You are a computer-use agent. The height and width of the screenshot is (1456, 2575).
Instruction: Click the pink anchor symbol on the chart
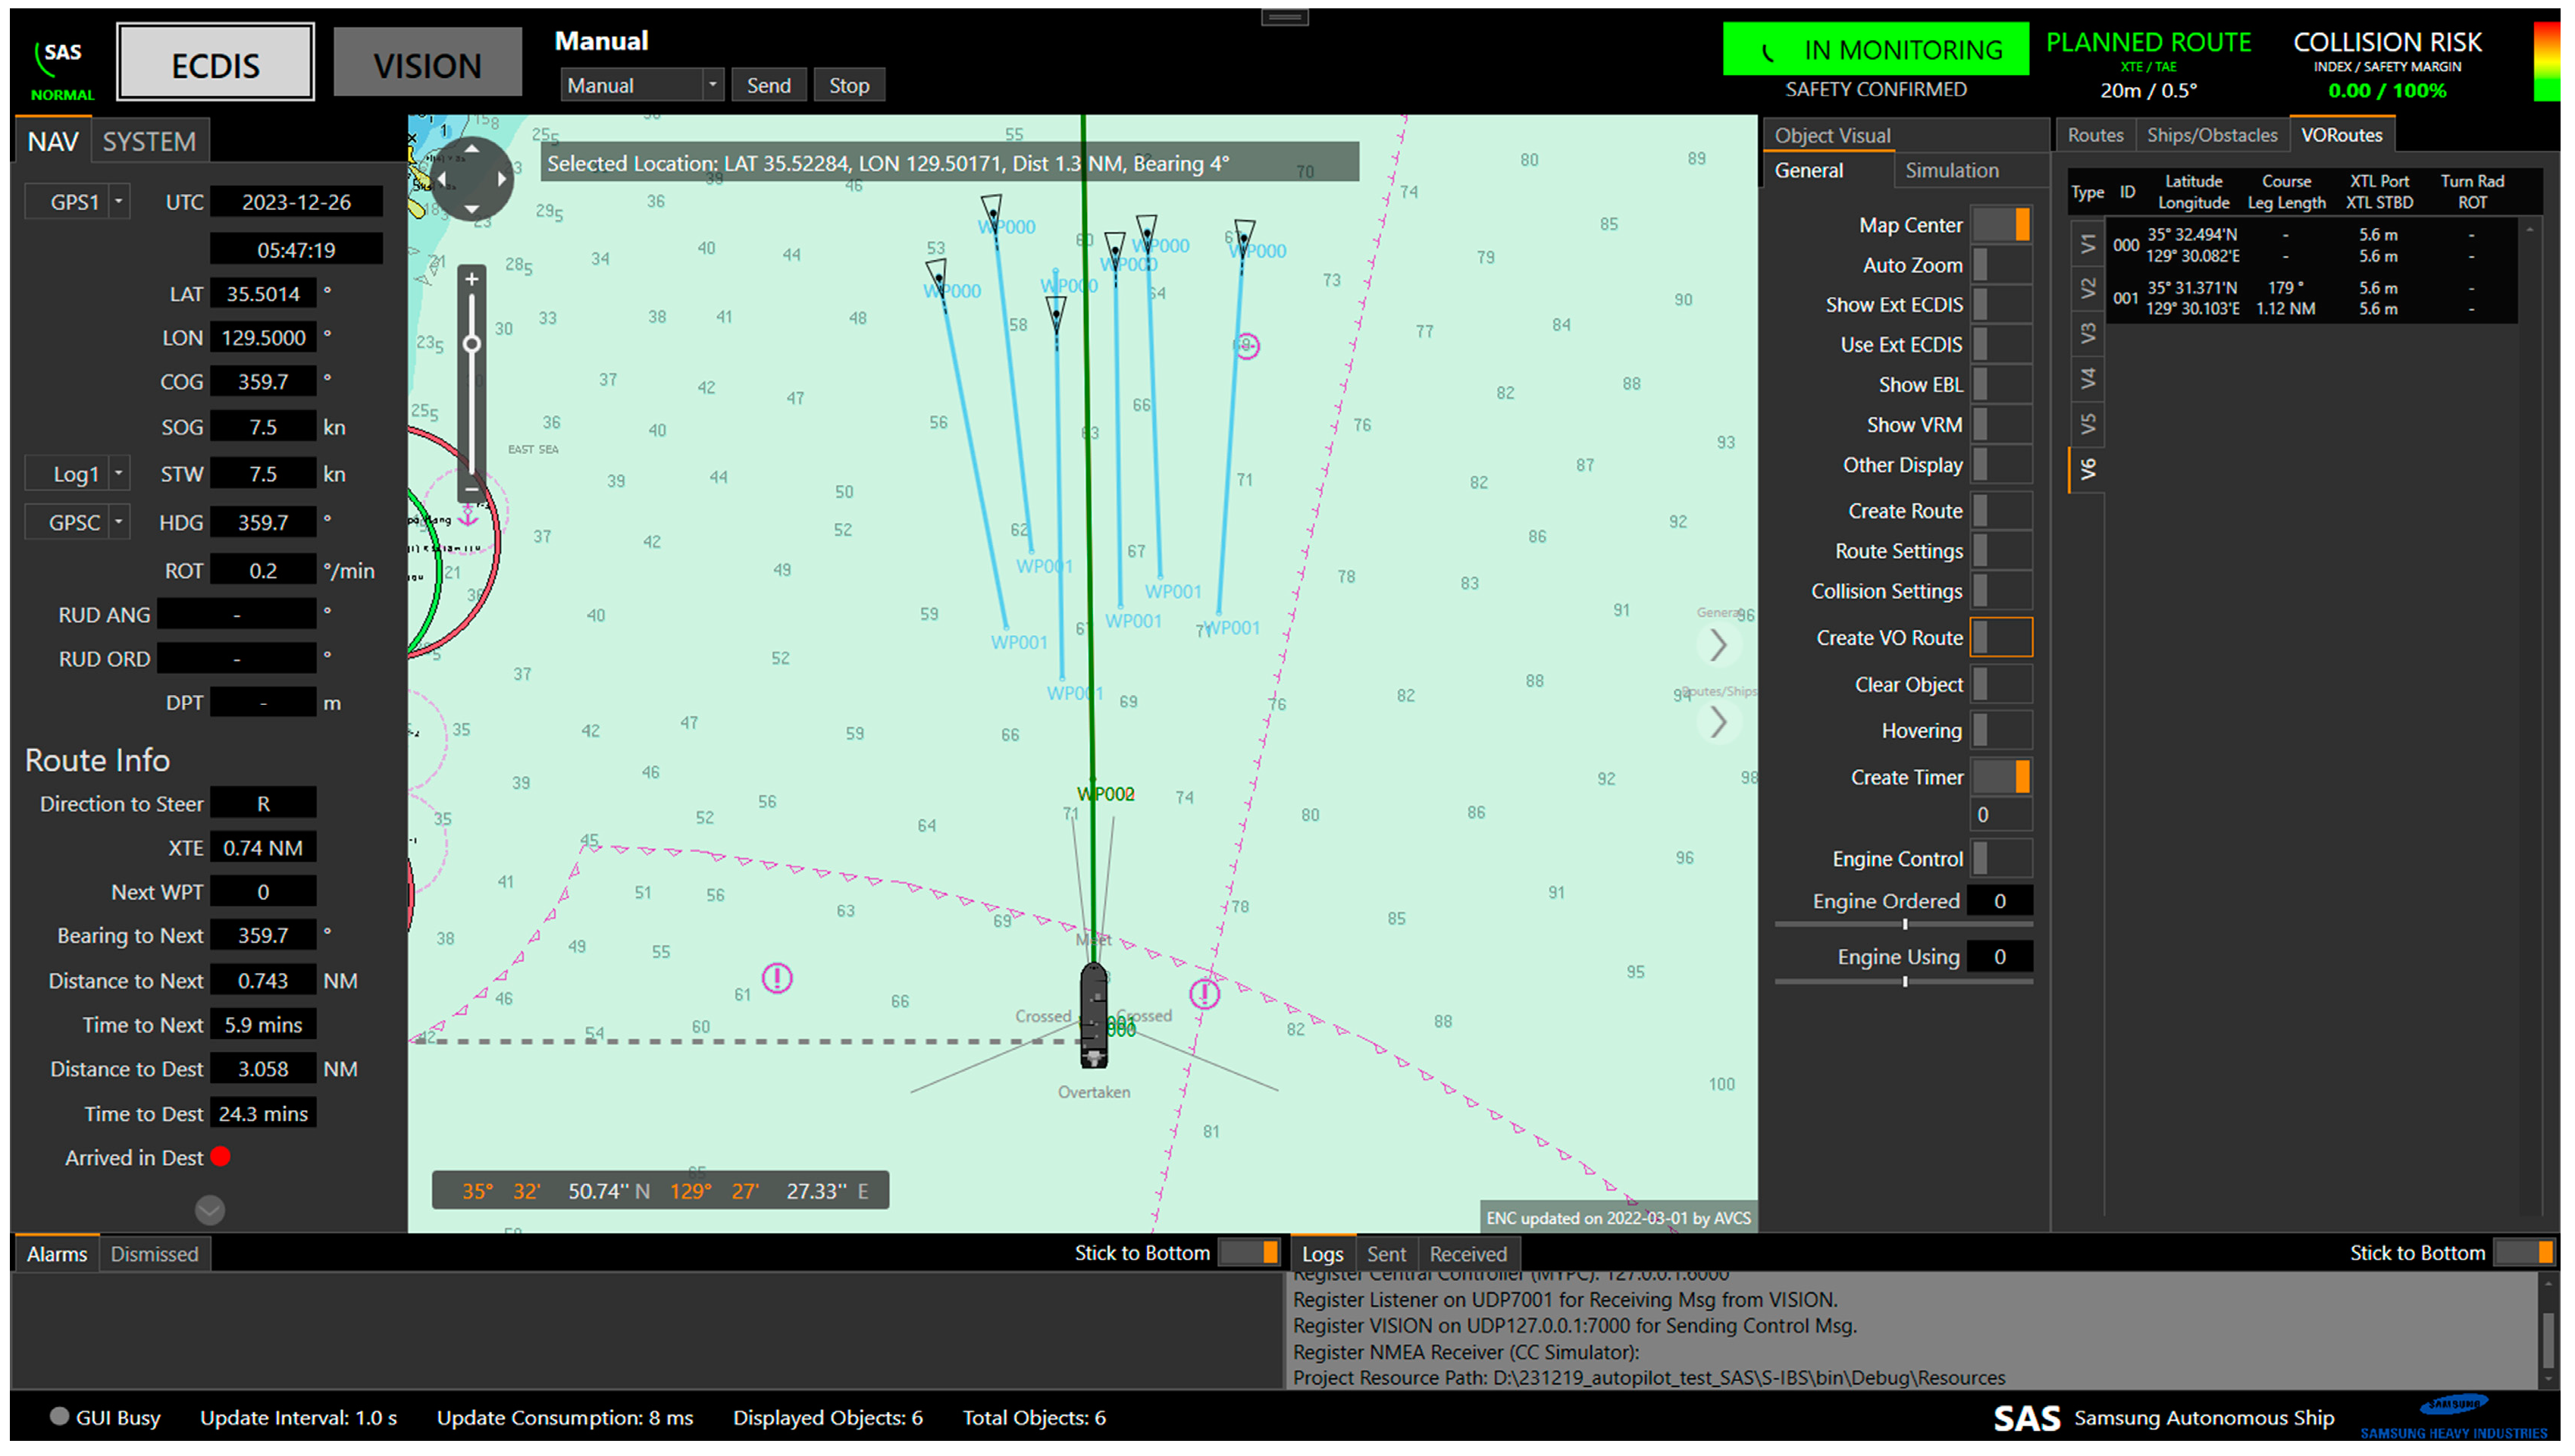coord(467,516)
